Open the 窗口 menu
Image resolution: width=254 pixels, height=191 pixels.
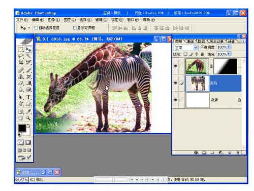[133, 20]
